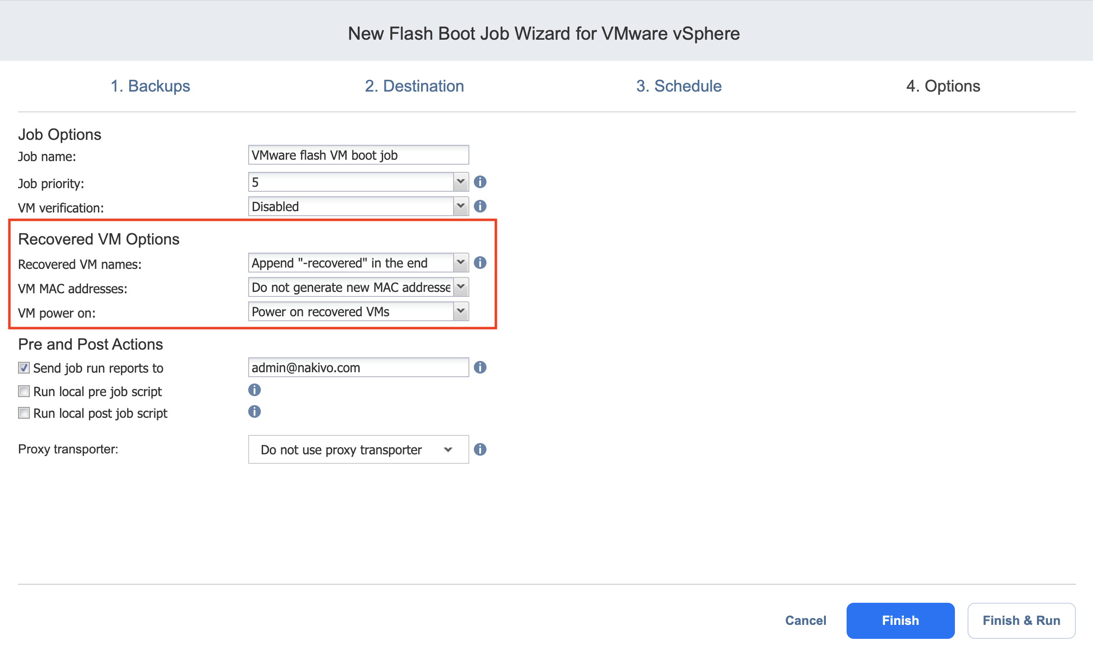The height and width of the screenshot is (656, 1093).
Task: Enable Run local pre job script
Action: click(24, 391)
